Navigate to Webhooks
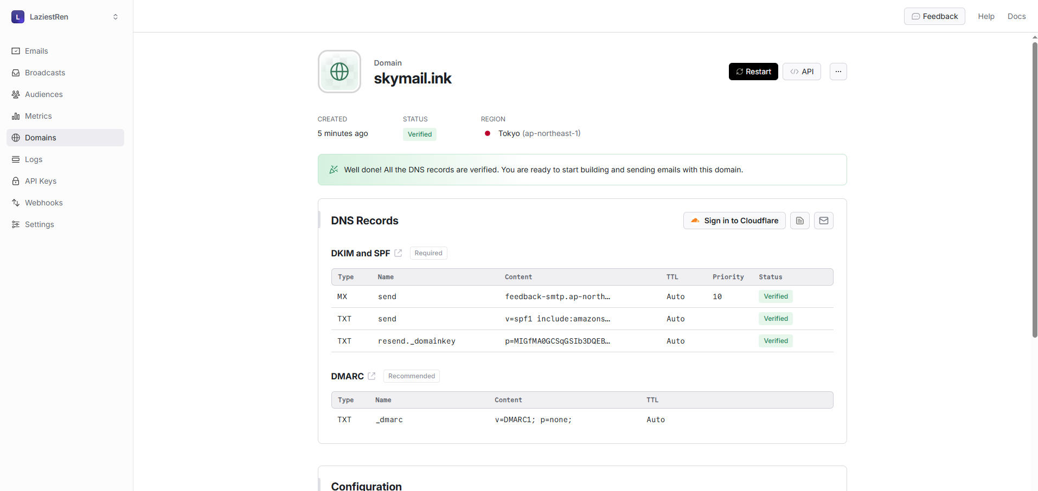Viewport: 1038px width, 491px height. [43, 203]
